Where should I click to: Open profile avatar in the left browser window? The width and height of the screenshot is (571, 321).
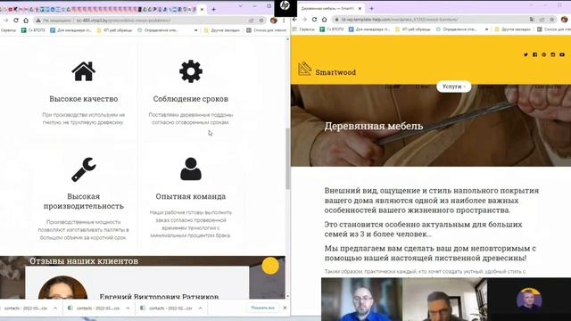[274, 21]
